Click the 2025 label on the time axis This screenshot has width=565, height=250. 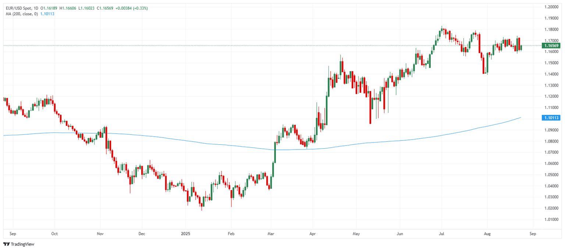[x=185, y=233]
